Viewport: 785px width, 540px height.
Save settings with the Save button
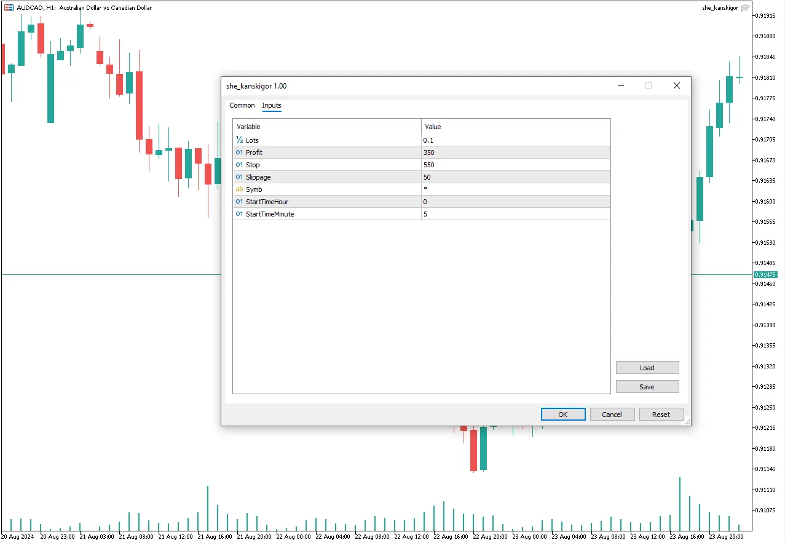pyautogui.click(x=647, y=387)
